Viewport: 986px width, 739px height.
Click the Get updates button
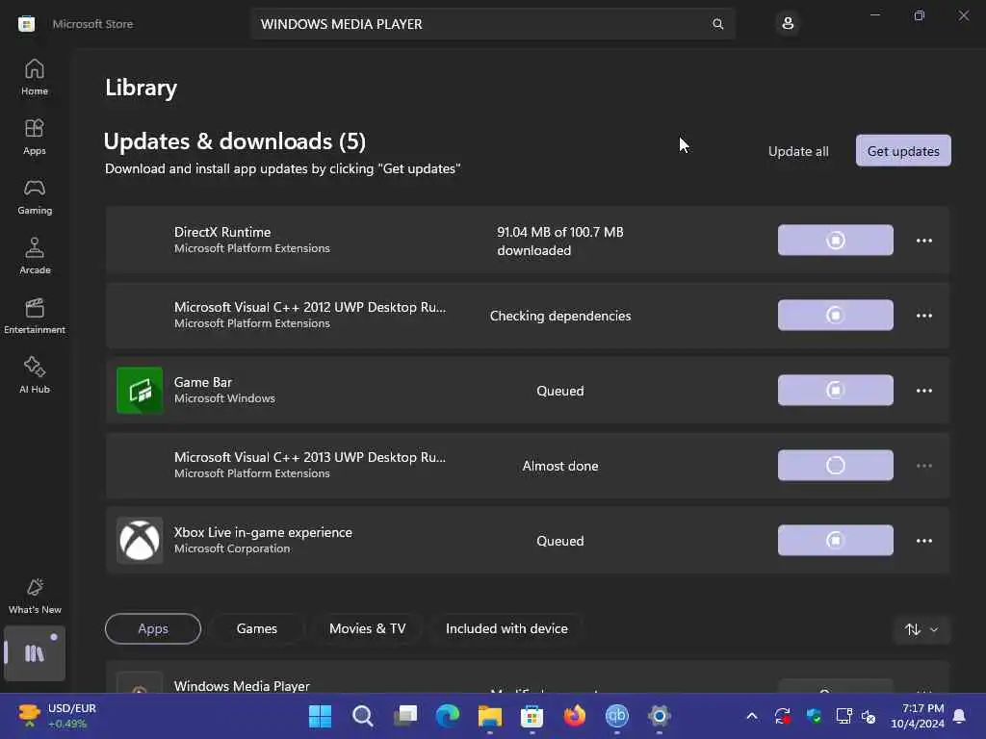[903, 151]
